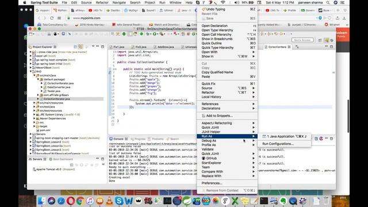The image size is (368, 207).
Task: Select Tester.java in Project Explorer
Action: click(x=53, y=91)
